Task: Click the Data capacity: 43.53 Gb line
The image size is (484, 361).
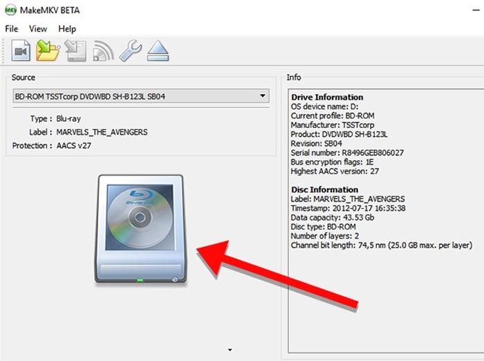Action: click(x=333, y=217)
